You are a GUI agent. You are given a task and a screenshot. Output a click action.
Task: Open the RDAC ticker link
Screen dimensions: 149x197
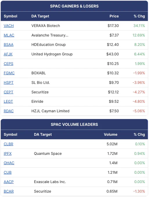point(8,111)
